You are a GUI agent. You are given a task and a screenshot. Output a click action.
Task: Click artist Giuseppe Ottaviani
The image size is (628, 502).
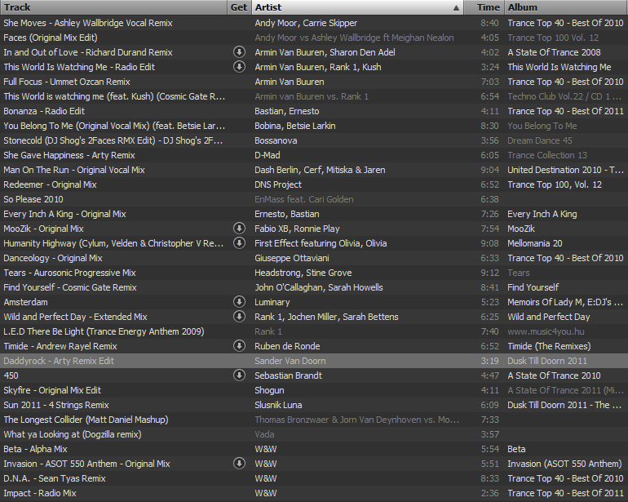[x=292, y=258]
